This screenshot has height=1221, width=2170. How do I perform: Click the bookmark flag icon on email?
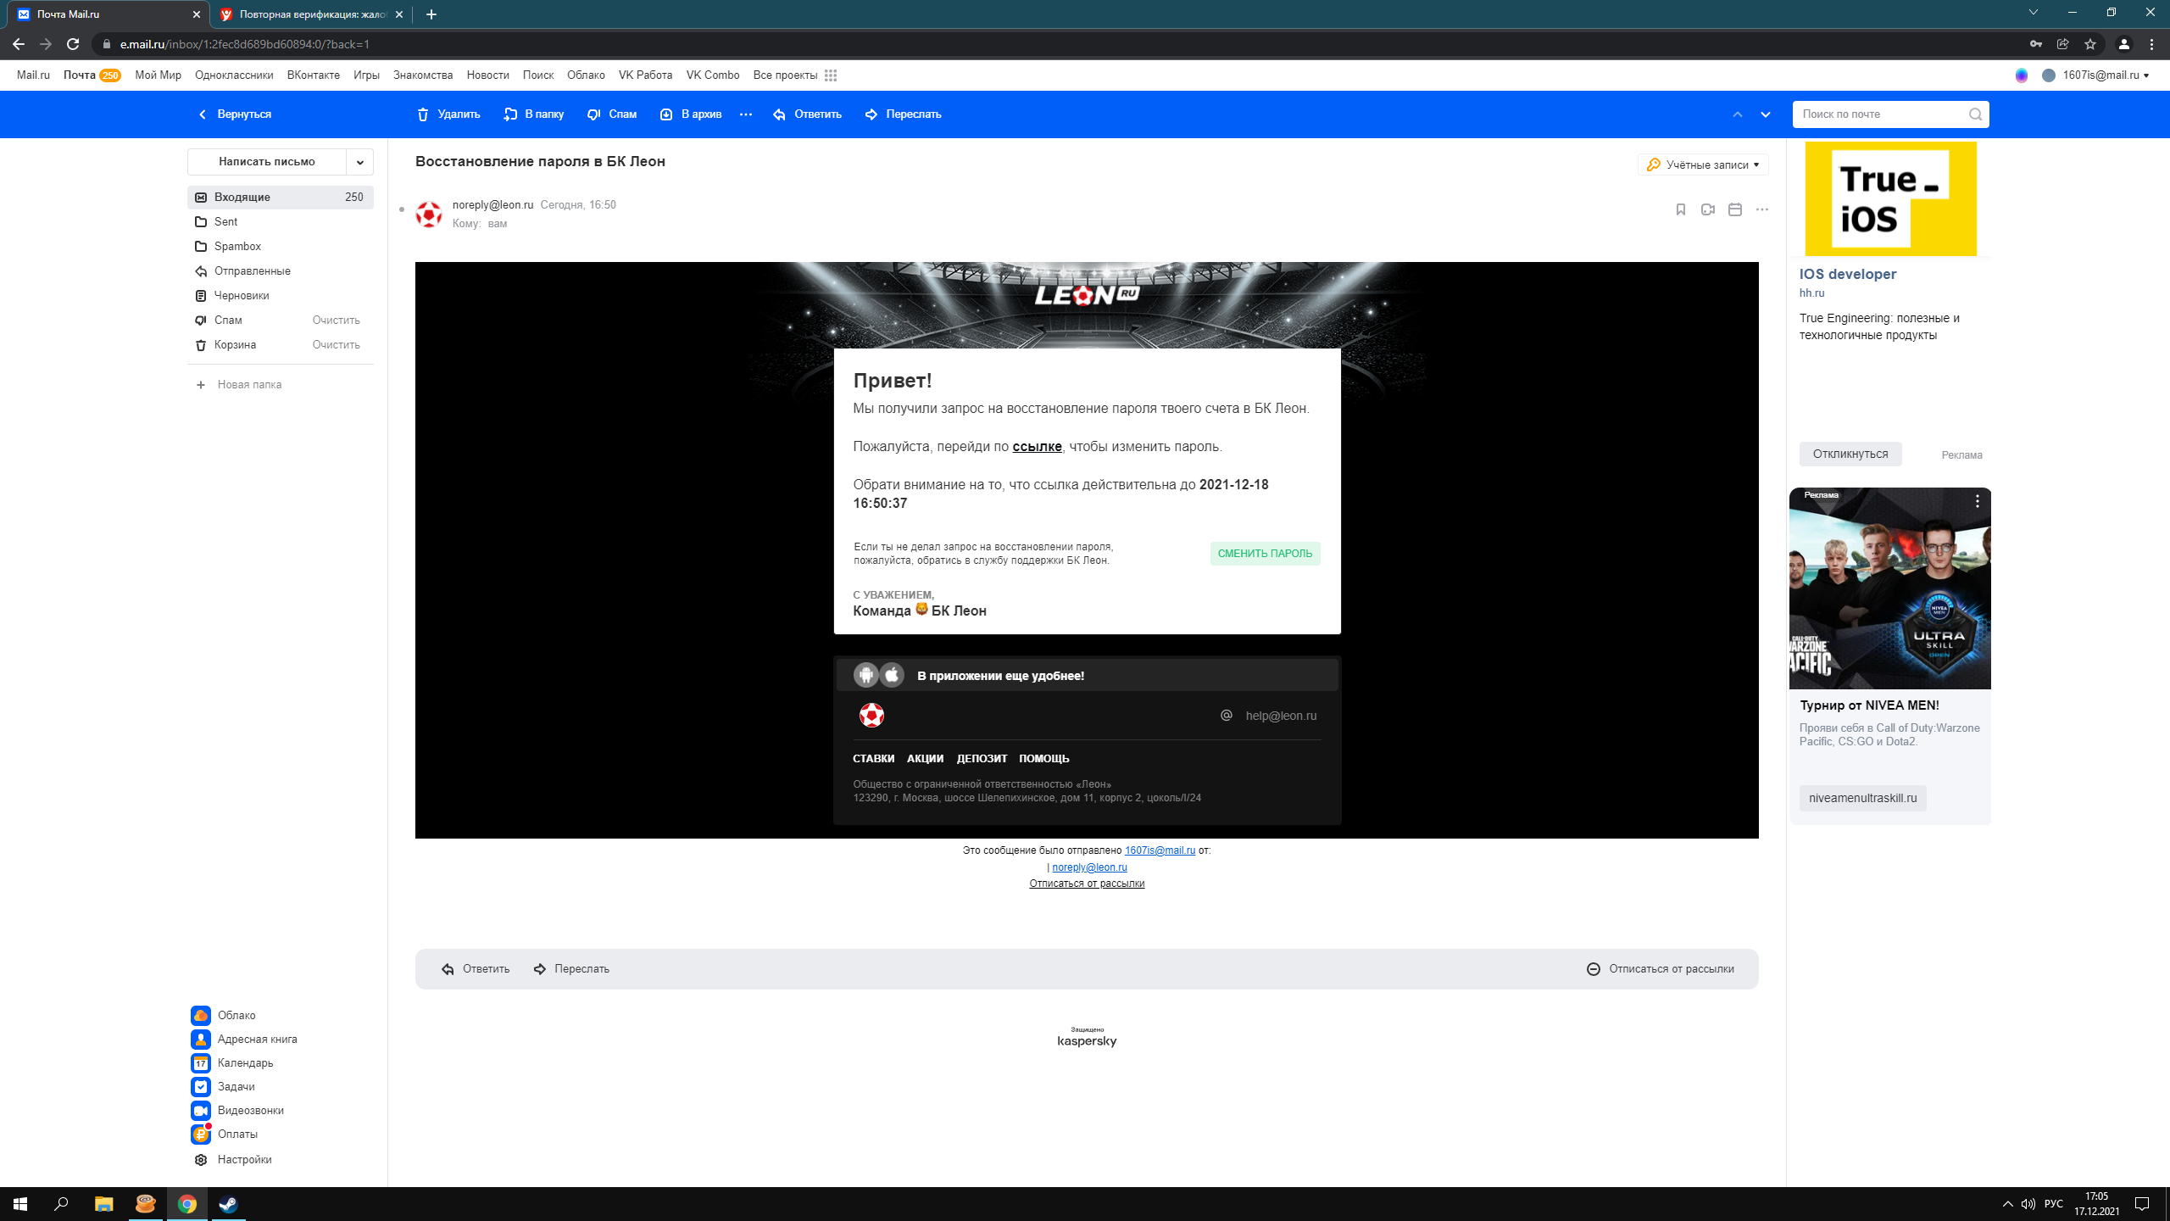point(1680,209)
